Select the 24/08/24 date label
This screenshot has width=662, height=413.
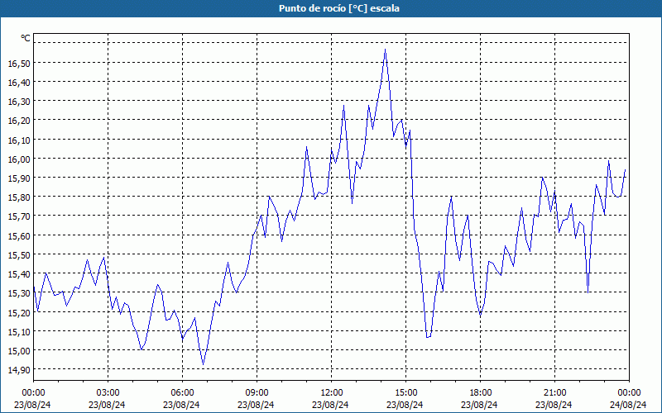click(628, 405)
